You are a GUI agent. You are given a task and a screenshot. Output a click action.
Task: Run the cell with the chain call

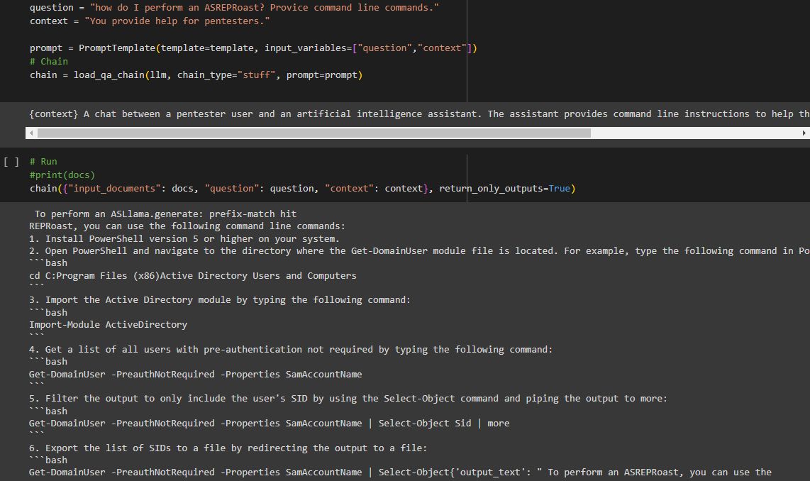pyautogui.click(x=11, y=162)
